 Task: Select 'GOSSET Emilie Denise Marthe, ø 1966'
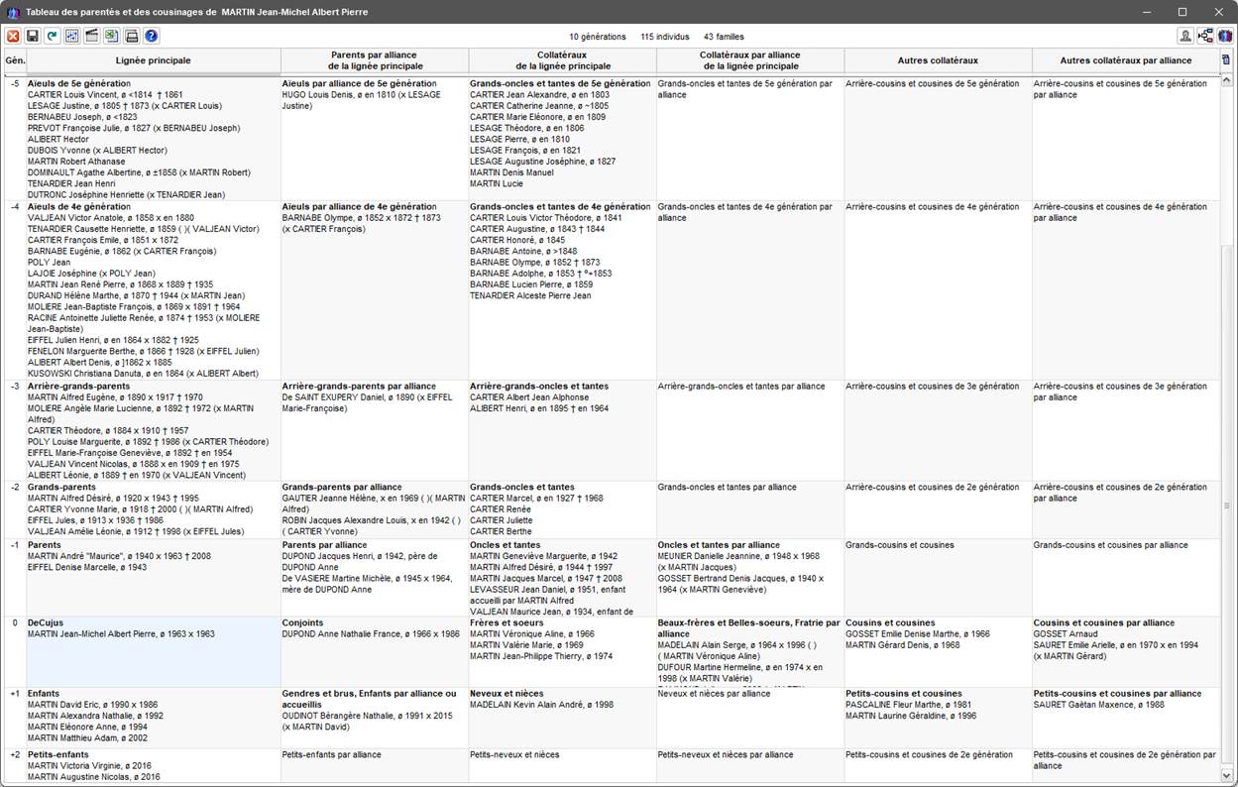(918, 634)
